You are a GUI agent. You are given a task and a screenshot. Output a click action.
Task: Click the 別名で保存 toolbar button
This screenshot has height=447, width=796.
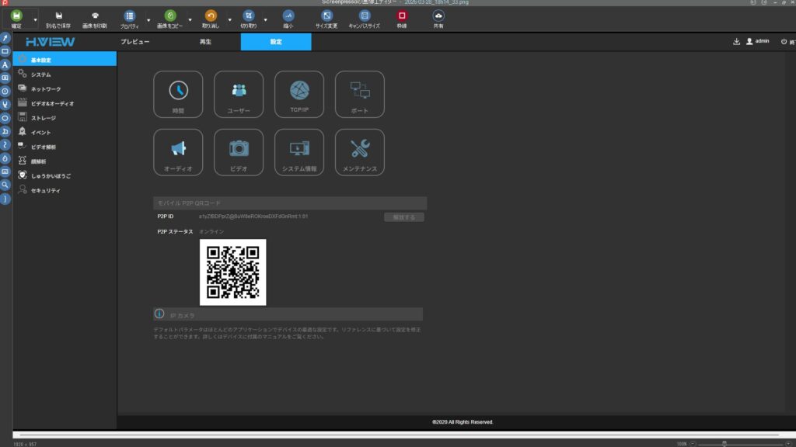(x=58, y=19)
